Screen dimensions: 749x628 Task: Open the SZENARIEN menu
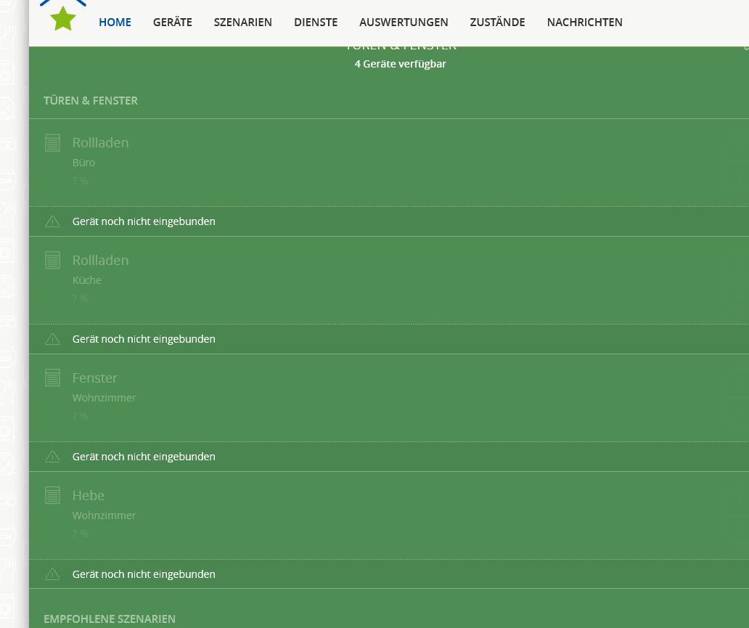[242, 23]
